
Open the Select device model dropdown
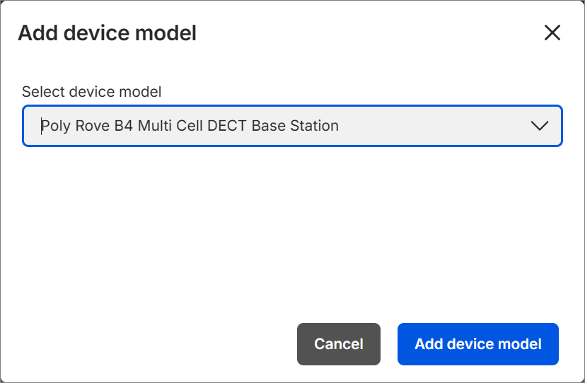(x=292, y=126)
